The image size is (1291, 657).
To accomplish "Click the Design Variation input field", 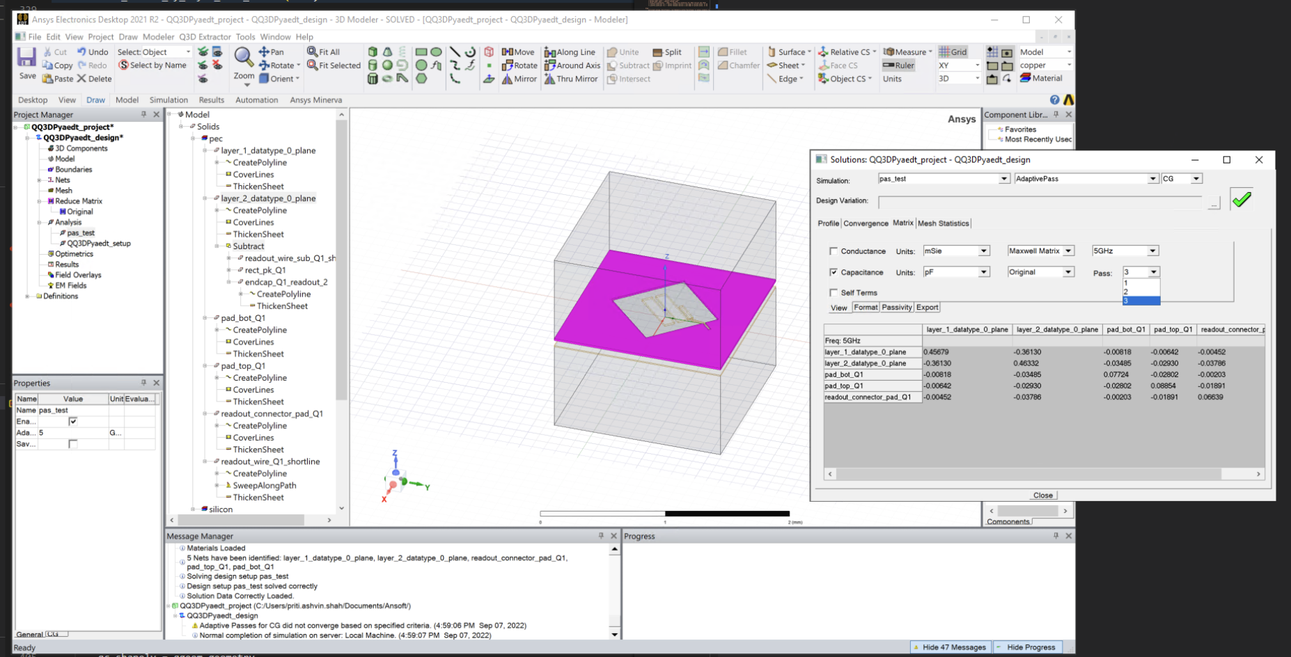I will click(1040, 203).
